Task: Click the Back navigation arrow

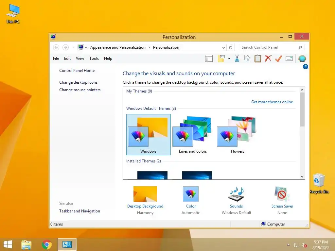Action: pos(56,47)
